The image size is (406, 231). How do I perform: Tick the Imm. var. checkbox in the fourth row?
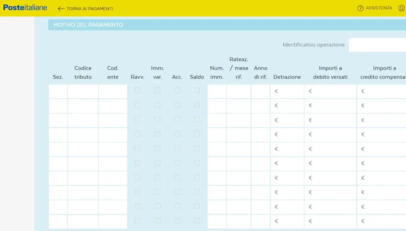[158, 134]
